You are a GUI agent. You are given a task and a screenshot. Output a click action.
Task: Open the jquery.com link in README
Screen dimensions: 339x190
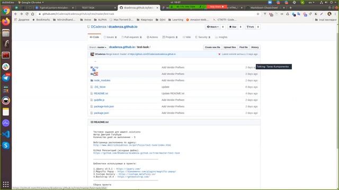tap(128, 169)
